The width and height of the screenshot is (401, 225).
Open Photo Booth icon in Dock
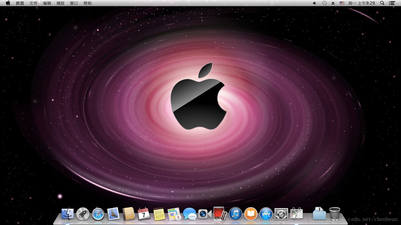220,214
